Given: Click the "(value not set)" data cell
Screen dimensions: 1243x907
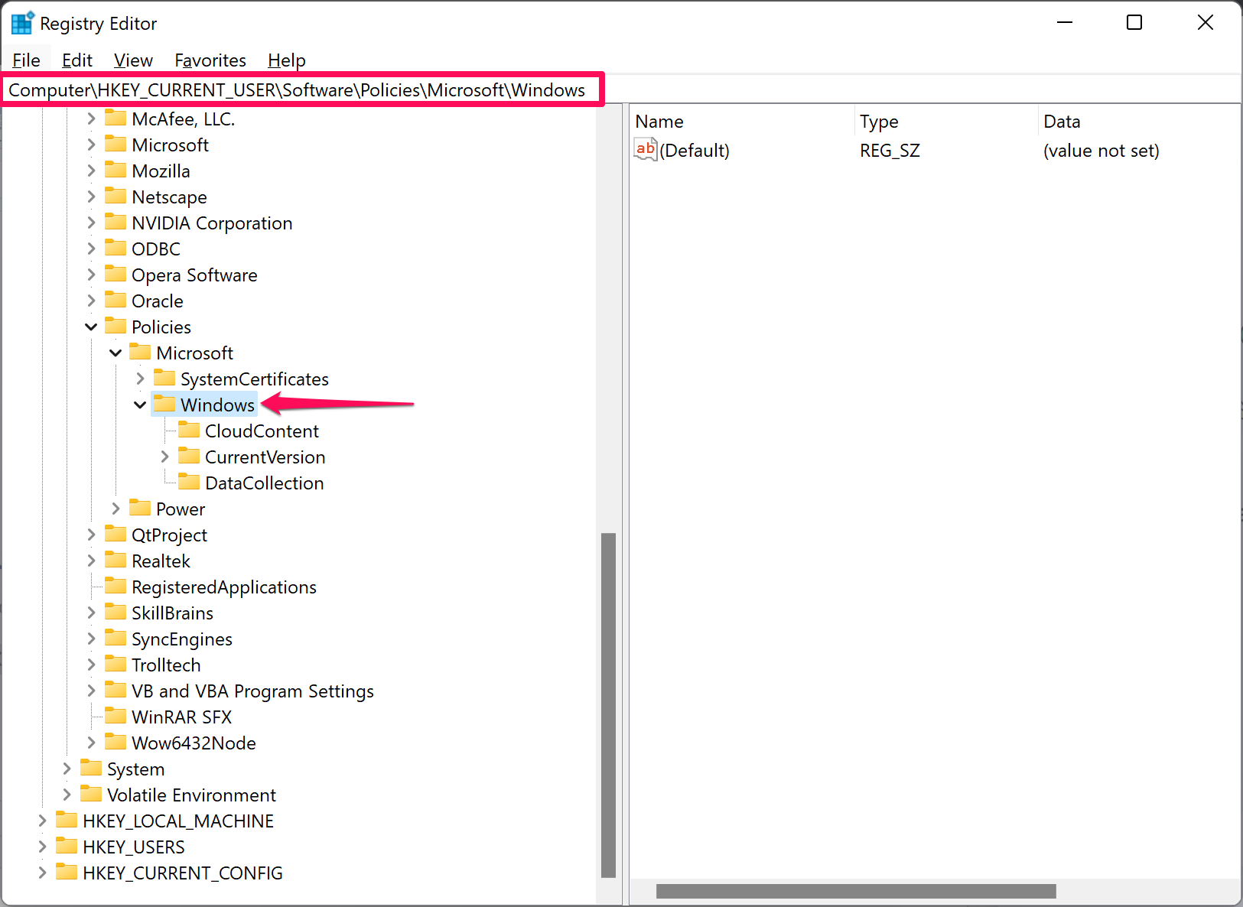Looking at the screenshot, I should [1101, 151].
